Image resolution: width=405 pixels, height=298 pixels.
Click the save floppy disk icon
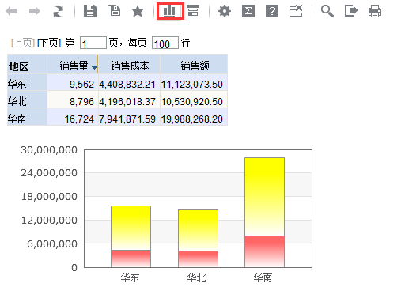point(90,11)
